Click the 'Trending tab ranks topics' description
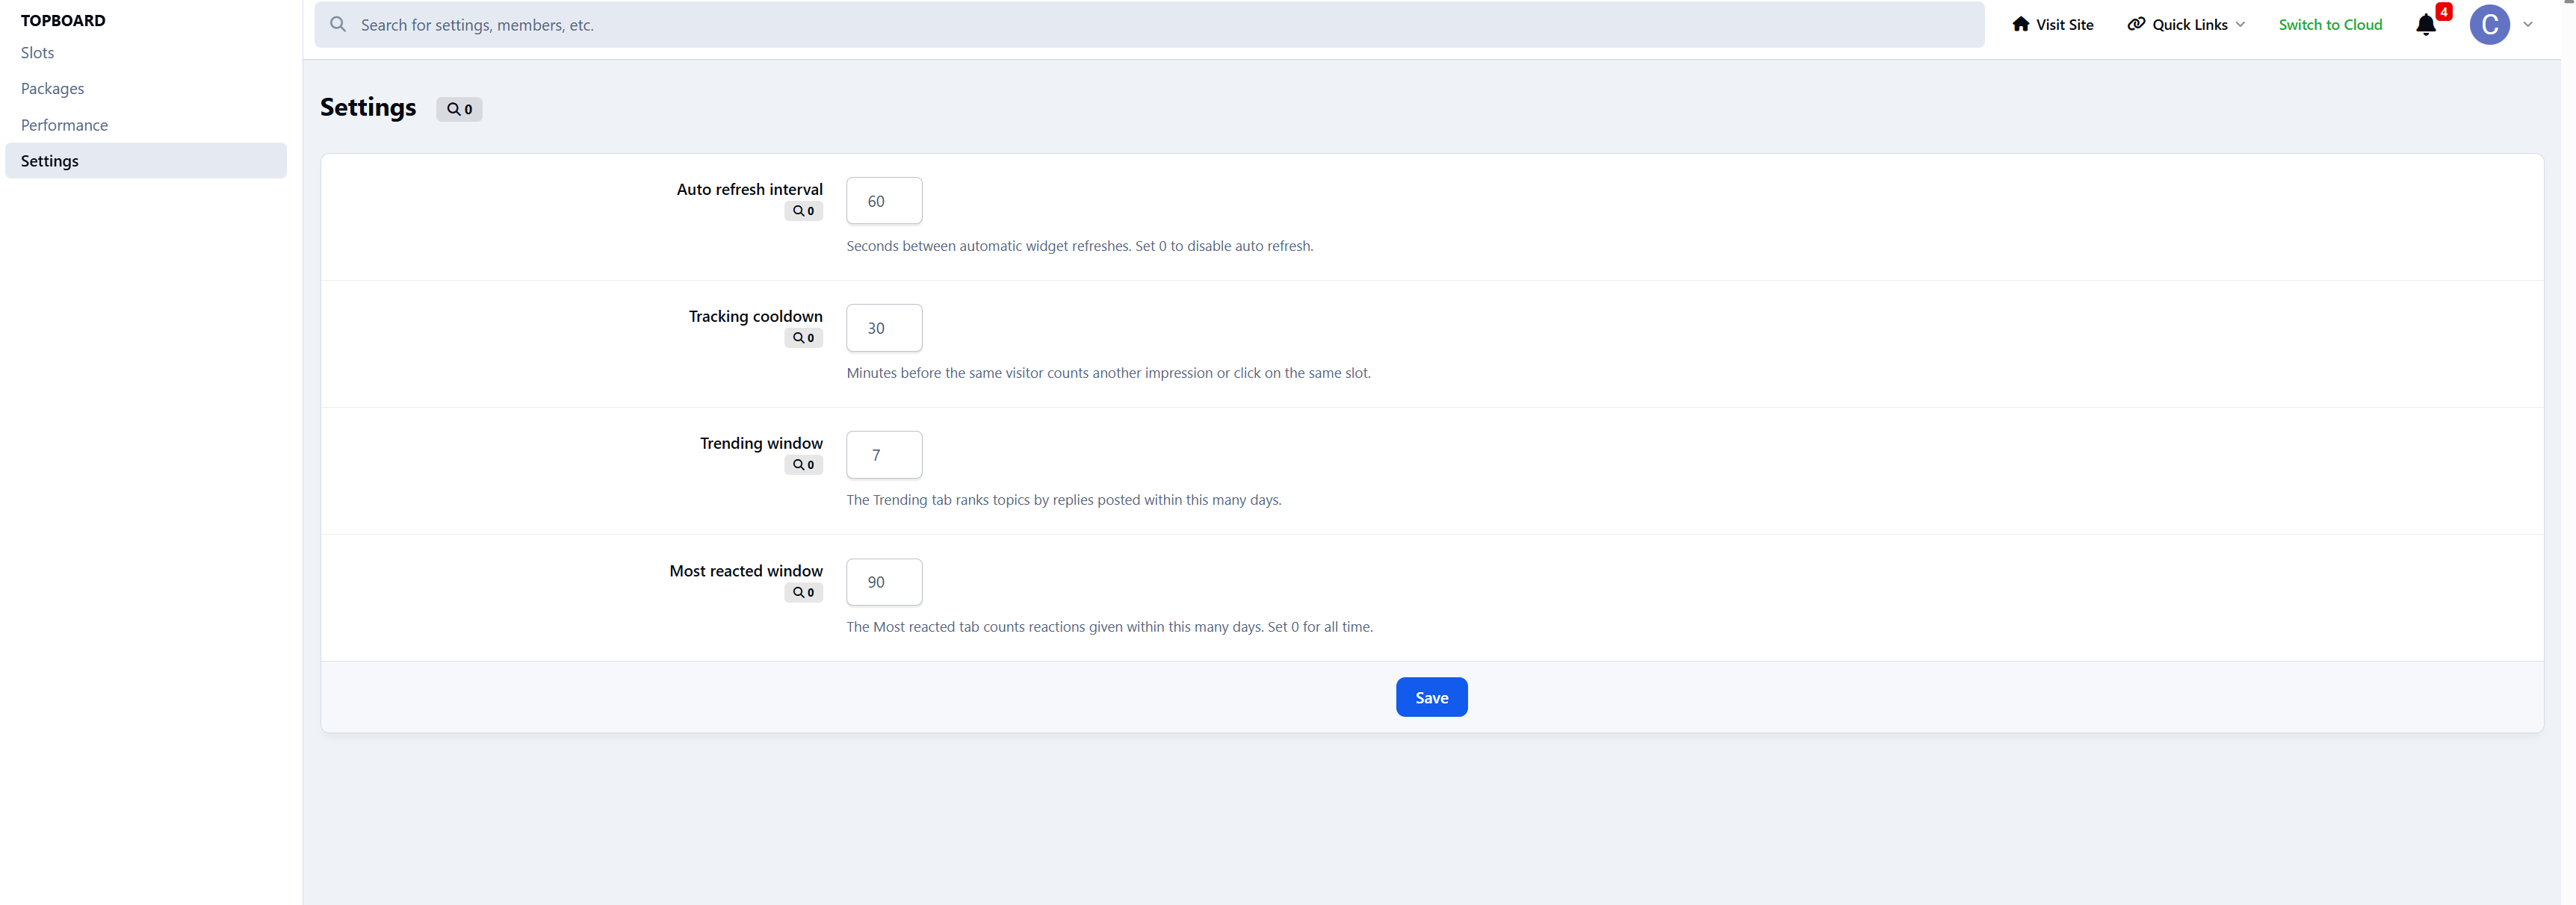Image resolution: width=2576 pixels, height=905 pixels. pyautogui.click(x=1064, y=500)
